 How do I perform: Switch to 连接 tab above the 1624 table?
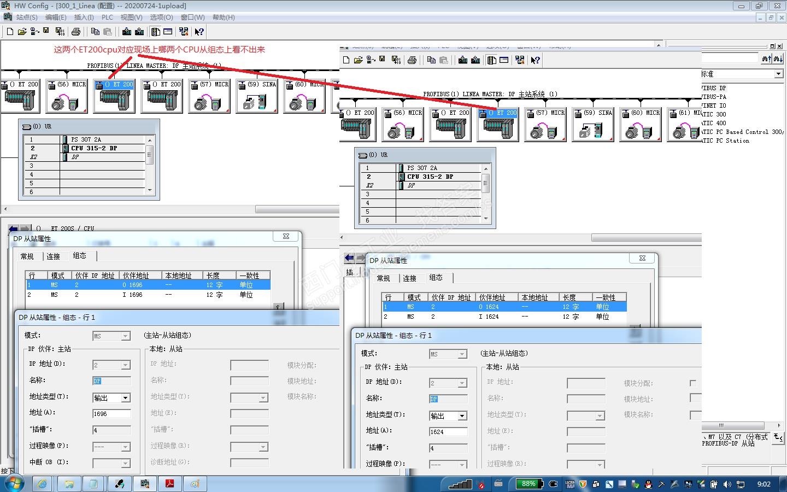pyautogui.click(x=409, y=278)
